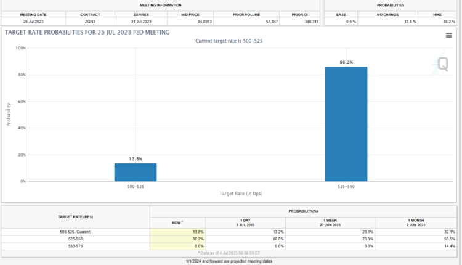Select the ZQN3 contract cell

(90, 22)
